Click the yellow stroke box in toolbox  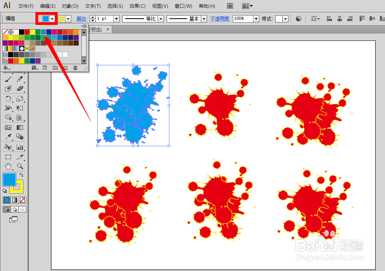pos(19,190)
